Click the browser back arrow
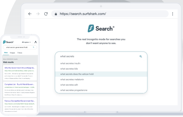183x117 pixels. click(x=30, y=14)
